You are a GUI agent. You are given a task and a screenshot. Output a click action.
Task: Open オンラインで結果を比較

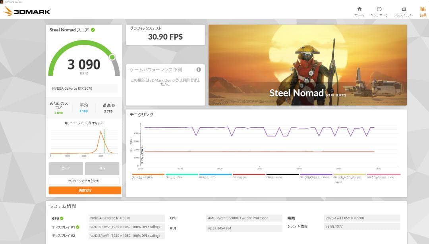point(84,181)
